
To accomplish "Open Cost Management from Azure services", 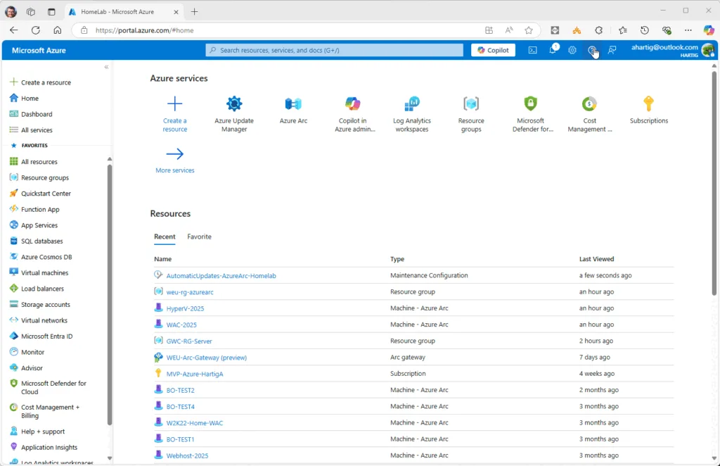I will [x=590, y=111].
